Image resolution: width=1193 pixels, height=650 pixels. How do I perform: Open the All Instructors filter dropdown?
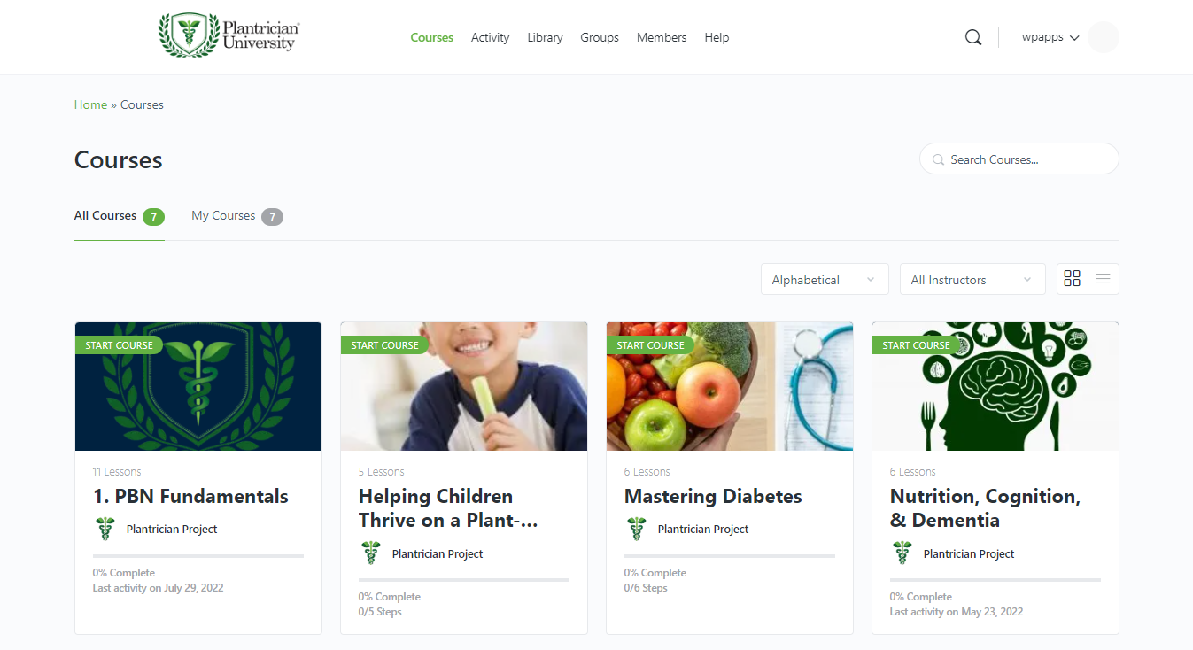tap(972, 279)
